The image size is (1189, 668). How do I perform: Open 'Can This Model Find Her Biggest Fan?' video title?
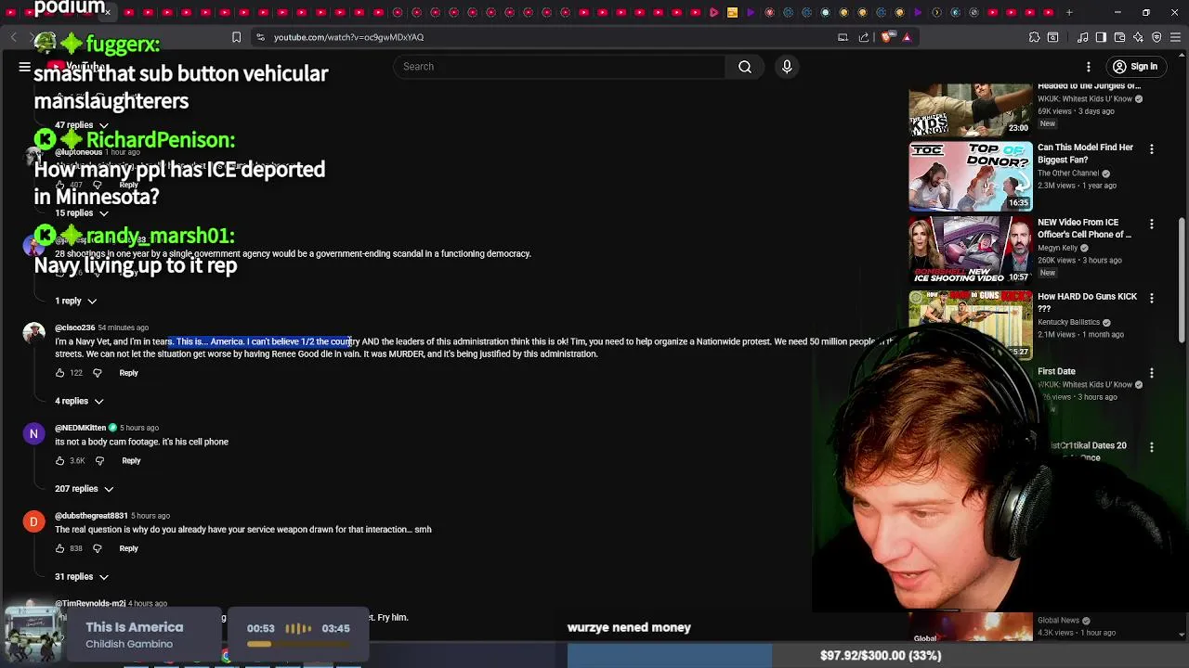pos(1085,153)
